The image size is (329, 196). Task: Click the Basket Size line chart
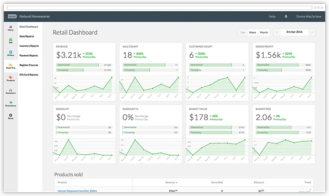tap(283, 147)
